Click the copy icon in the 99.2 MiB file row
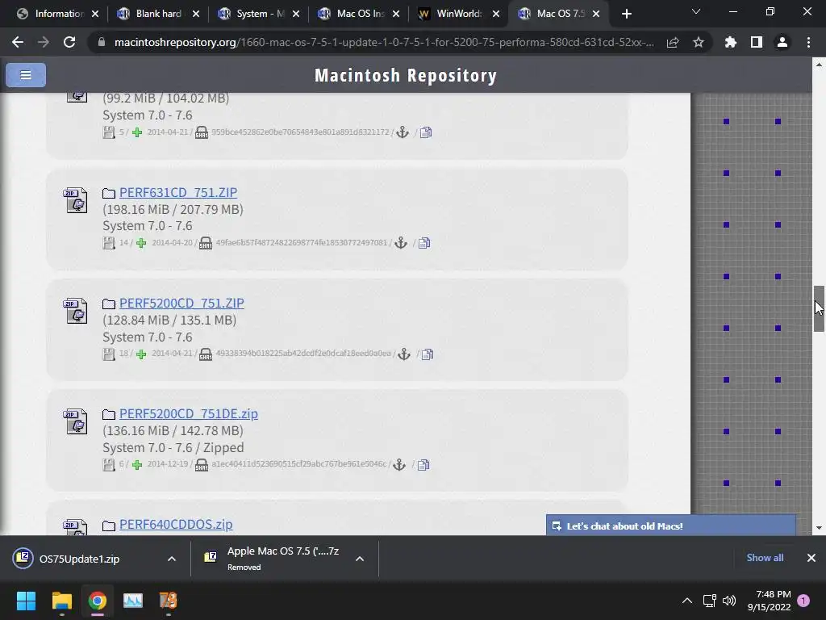 pyautogui.click(x=426, y=132)
